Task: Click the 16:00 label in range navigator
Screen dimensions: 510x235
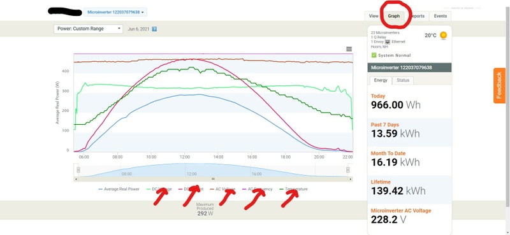Action: [256, 174]
